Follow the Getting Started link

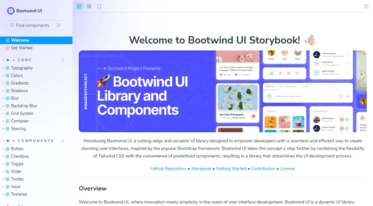click(231, 168)
